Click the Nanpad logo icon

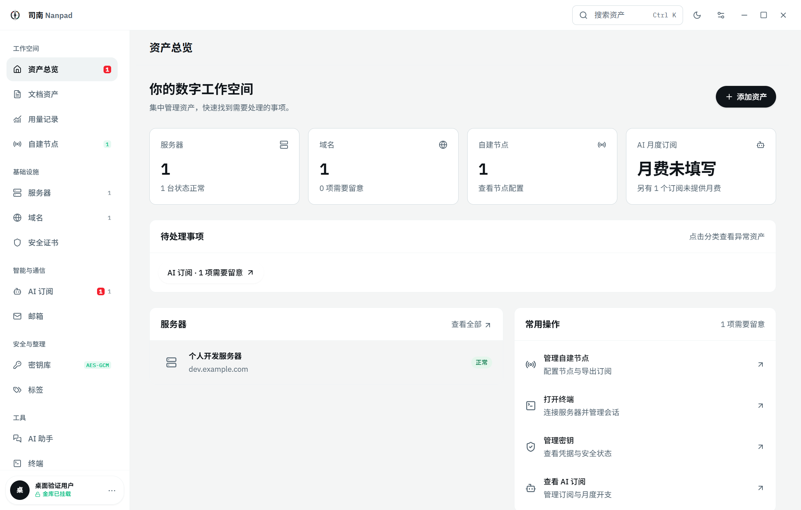pos(15,15)
